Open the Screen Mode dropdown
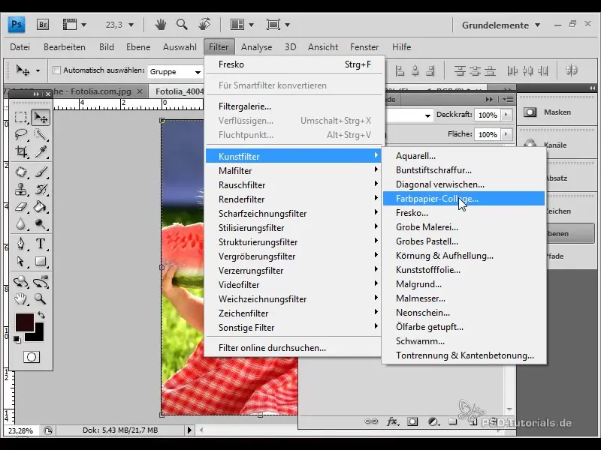 [278, 25]
